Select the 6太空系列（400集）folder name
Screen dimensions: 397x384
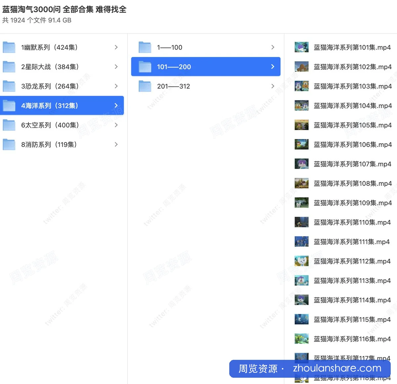[x=50, y=125]
